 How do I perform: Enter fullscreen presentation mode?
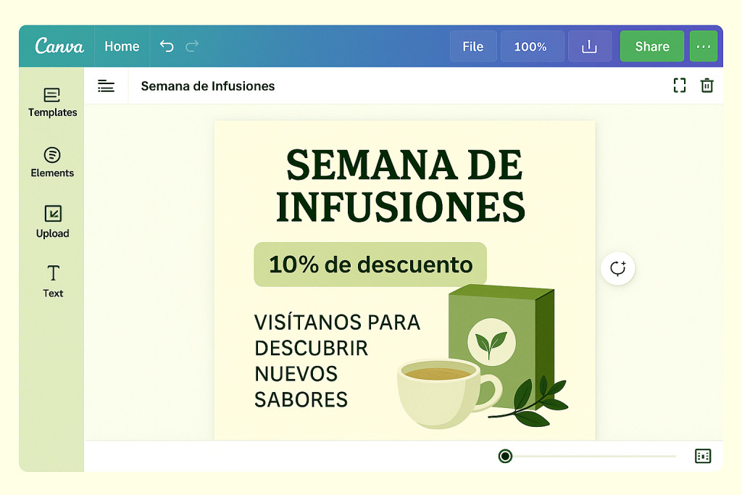[679, 85]
